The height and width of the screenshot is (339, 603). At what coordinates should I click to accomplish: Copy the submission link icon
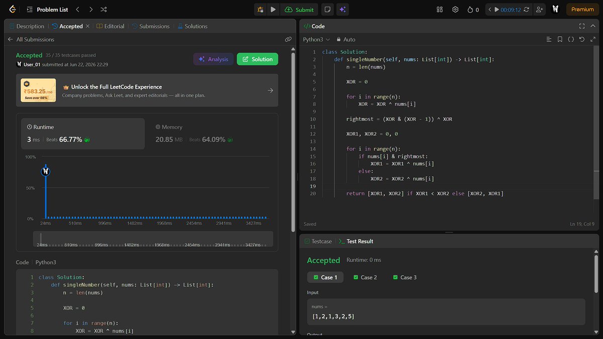click(x=288, y=39)
